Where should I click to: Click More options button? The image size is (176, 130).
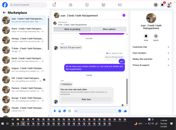pyautogui.click(x=109, y=29)
